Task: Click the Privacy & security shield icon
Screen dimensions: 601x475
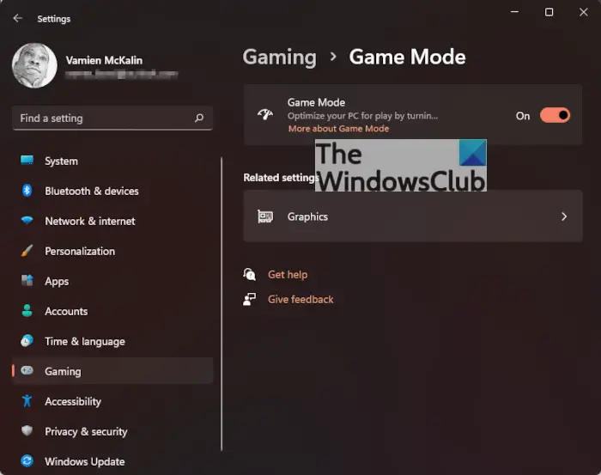Action: [27, 431]
